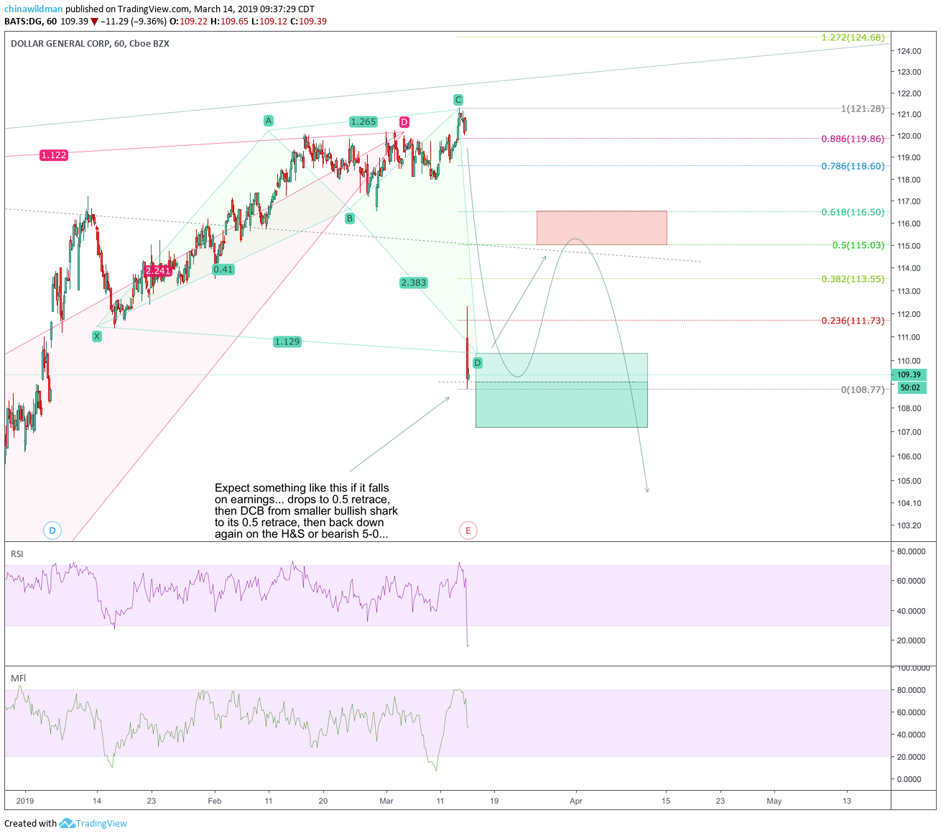This screenshot has height=836, width=941.
Task: Select the green C pattern point label
Action: (458, 100)
